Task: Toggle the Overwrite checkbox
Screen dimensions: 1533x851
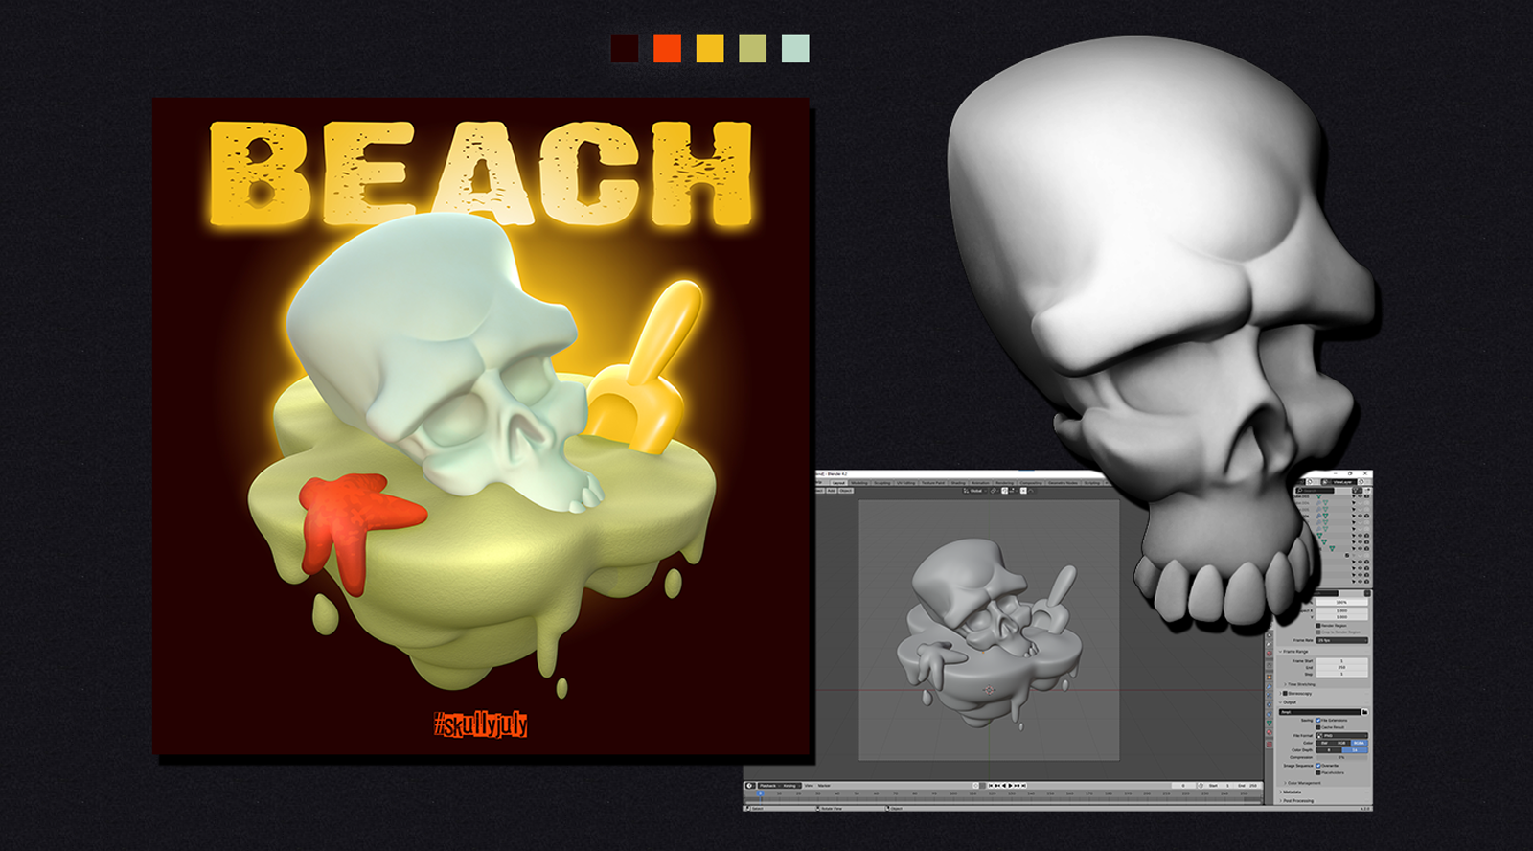Action: [1318, 766]
